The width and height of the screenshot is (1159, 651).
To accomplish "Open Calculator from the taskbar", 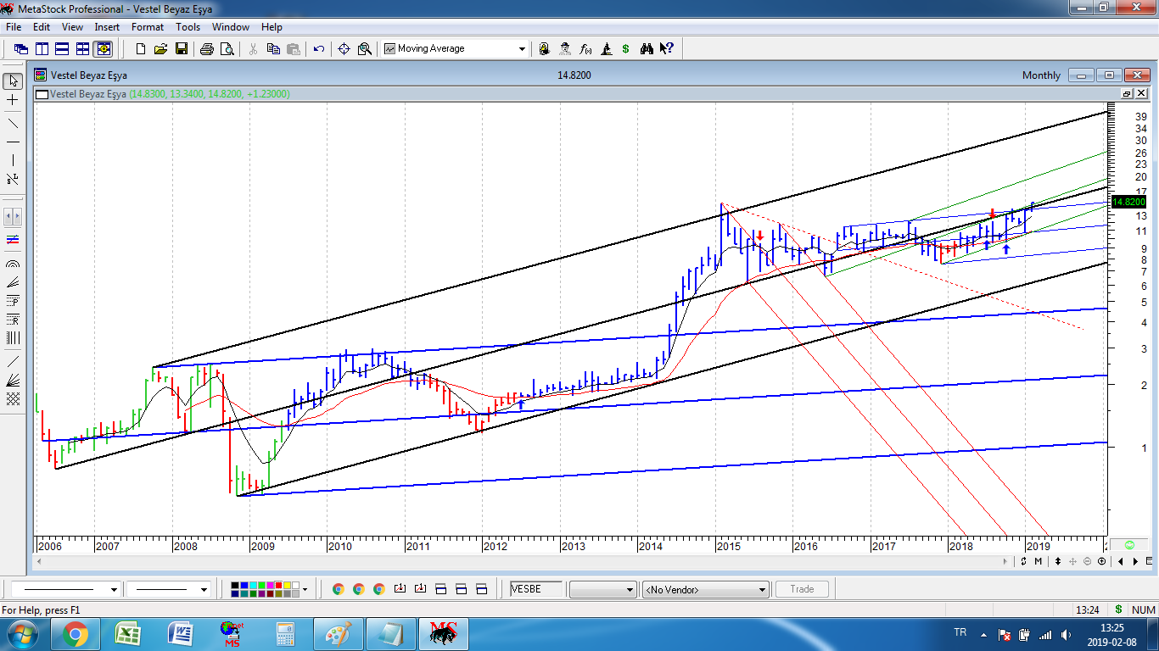I will (285, 634).
